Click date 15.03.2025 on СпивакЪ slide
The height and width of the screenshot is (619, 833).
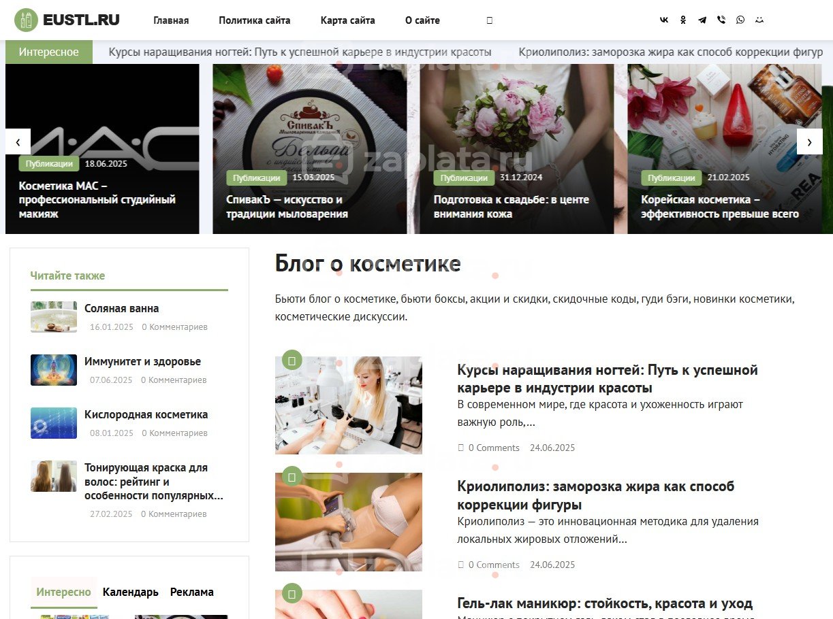click(x=313, y=178)
